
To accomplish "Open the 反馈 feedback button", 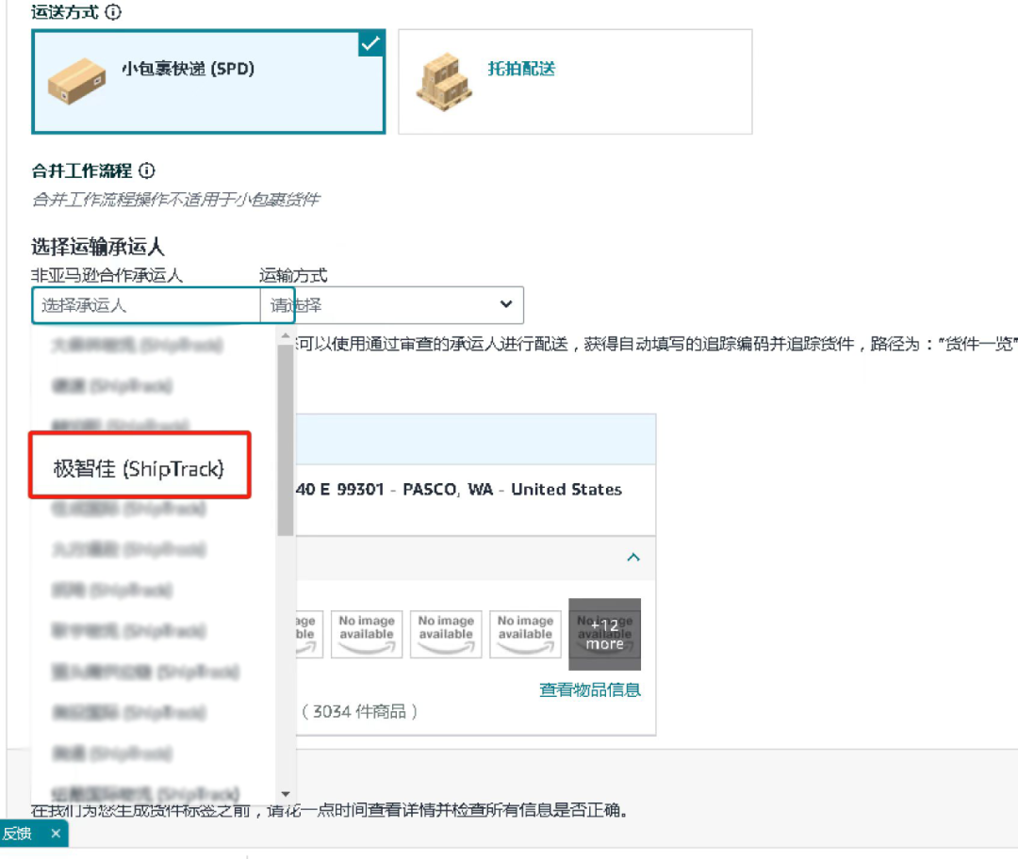I will (x=18, y=833).
